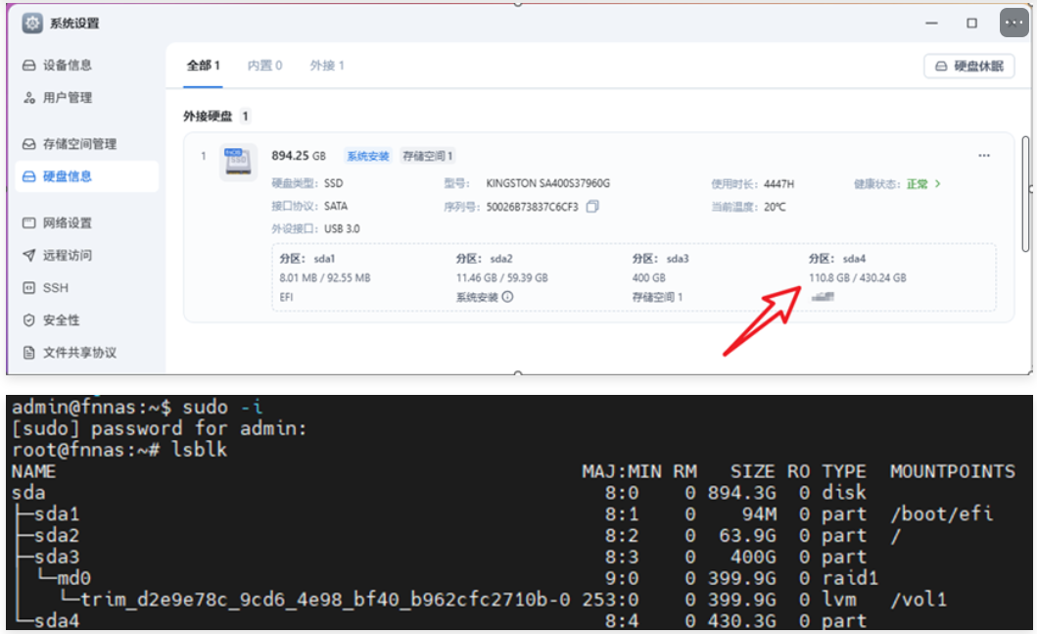Click the /boot/efi mountpoint in the terminal

pos(941,514)
